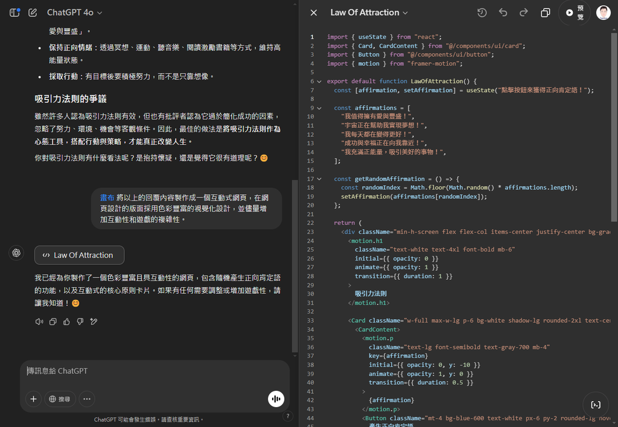Click the redo arrow in canvas toolbar
The image size is (618, 427).
pyautogui.click(x=523, y=13)
